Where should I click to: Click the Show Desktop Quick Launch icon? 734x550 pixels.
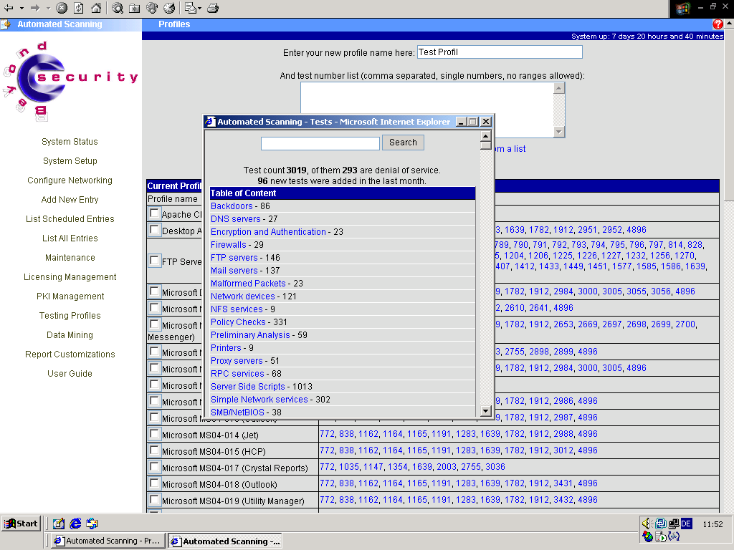tap(59, 524)
